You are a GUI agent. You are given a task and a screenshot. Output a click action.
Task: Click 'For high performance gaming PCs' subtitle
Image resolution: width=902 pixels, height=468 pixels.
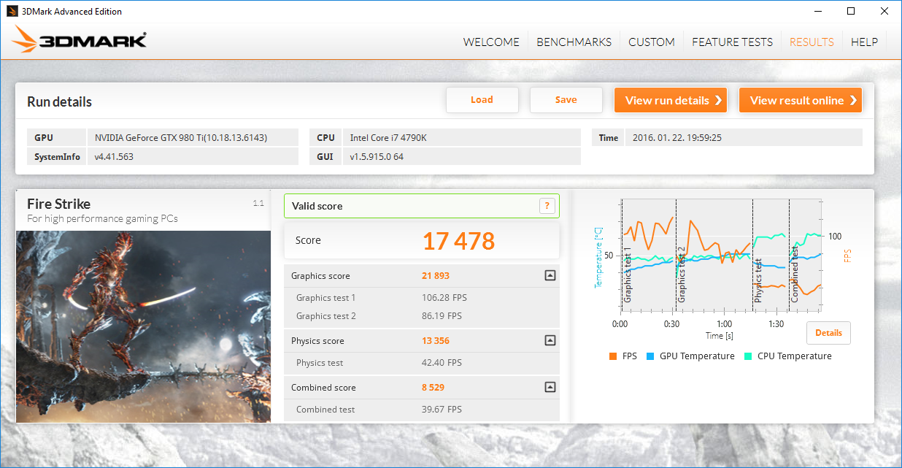[102, 218]
